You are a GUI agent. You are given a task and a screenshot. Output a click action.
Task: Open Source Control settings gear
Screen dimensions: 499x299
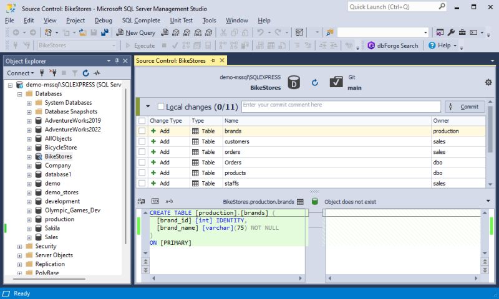pos(488,82)
